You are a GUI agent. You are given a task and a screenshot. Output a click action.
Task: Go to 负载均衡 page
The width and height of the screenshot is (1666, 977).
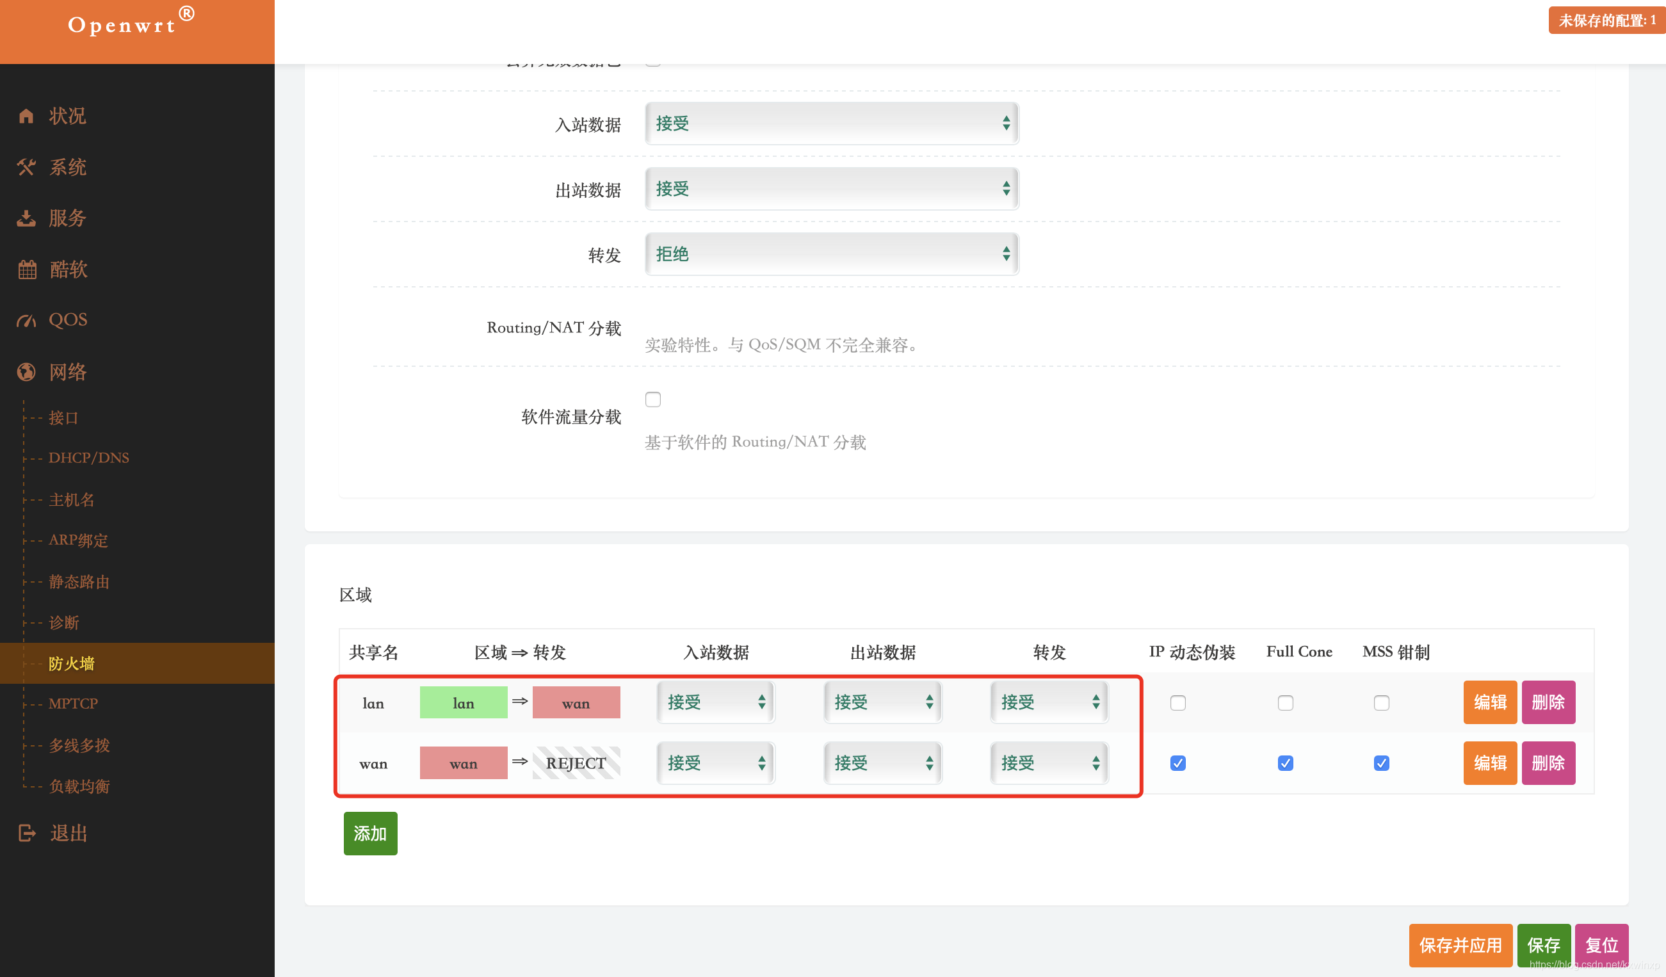[79, 787]
